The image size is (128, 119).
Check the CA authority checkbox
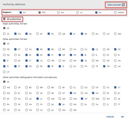tap(4, 34)
